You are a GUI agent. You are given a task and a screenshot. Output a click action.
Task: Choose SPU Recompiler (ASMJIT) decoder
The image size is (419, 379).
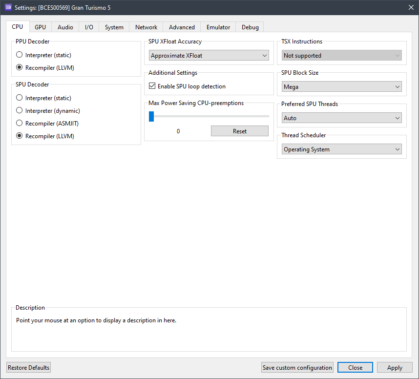[20, 124]
